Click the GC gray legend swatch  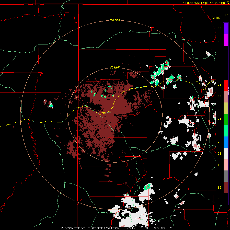(x=226, y=176)
